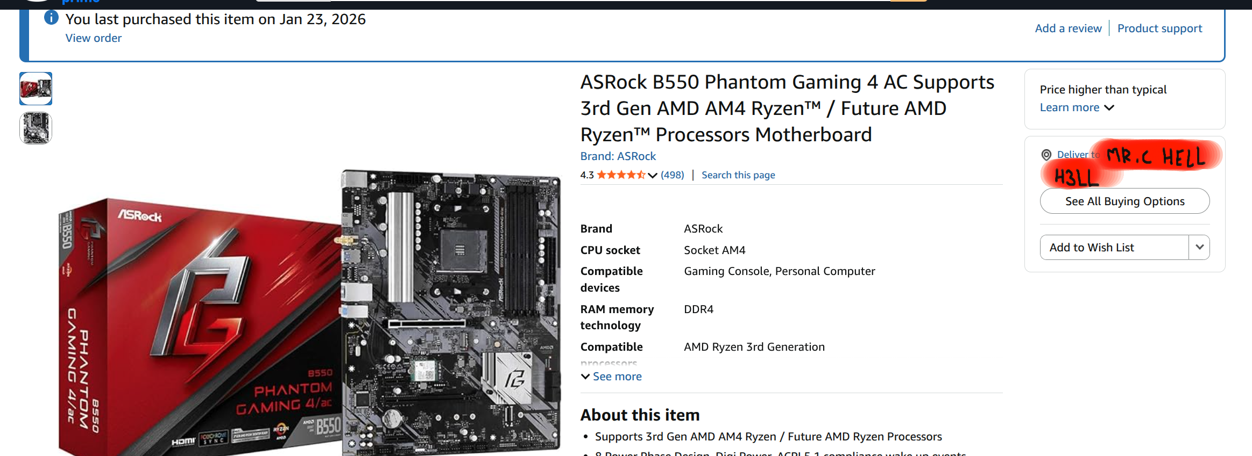Open the View order link
Viewport: 1252px width, 456px height.
tap(94, 38)
